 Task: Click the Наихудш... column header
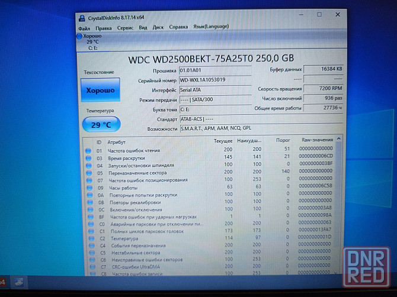point(249,141)
